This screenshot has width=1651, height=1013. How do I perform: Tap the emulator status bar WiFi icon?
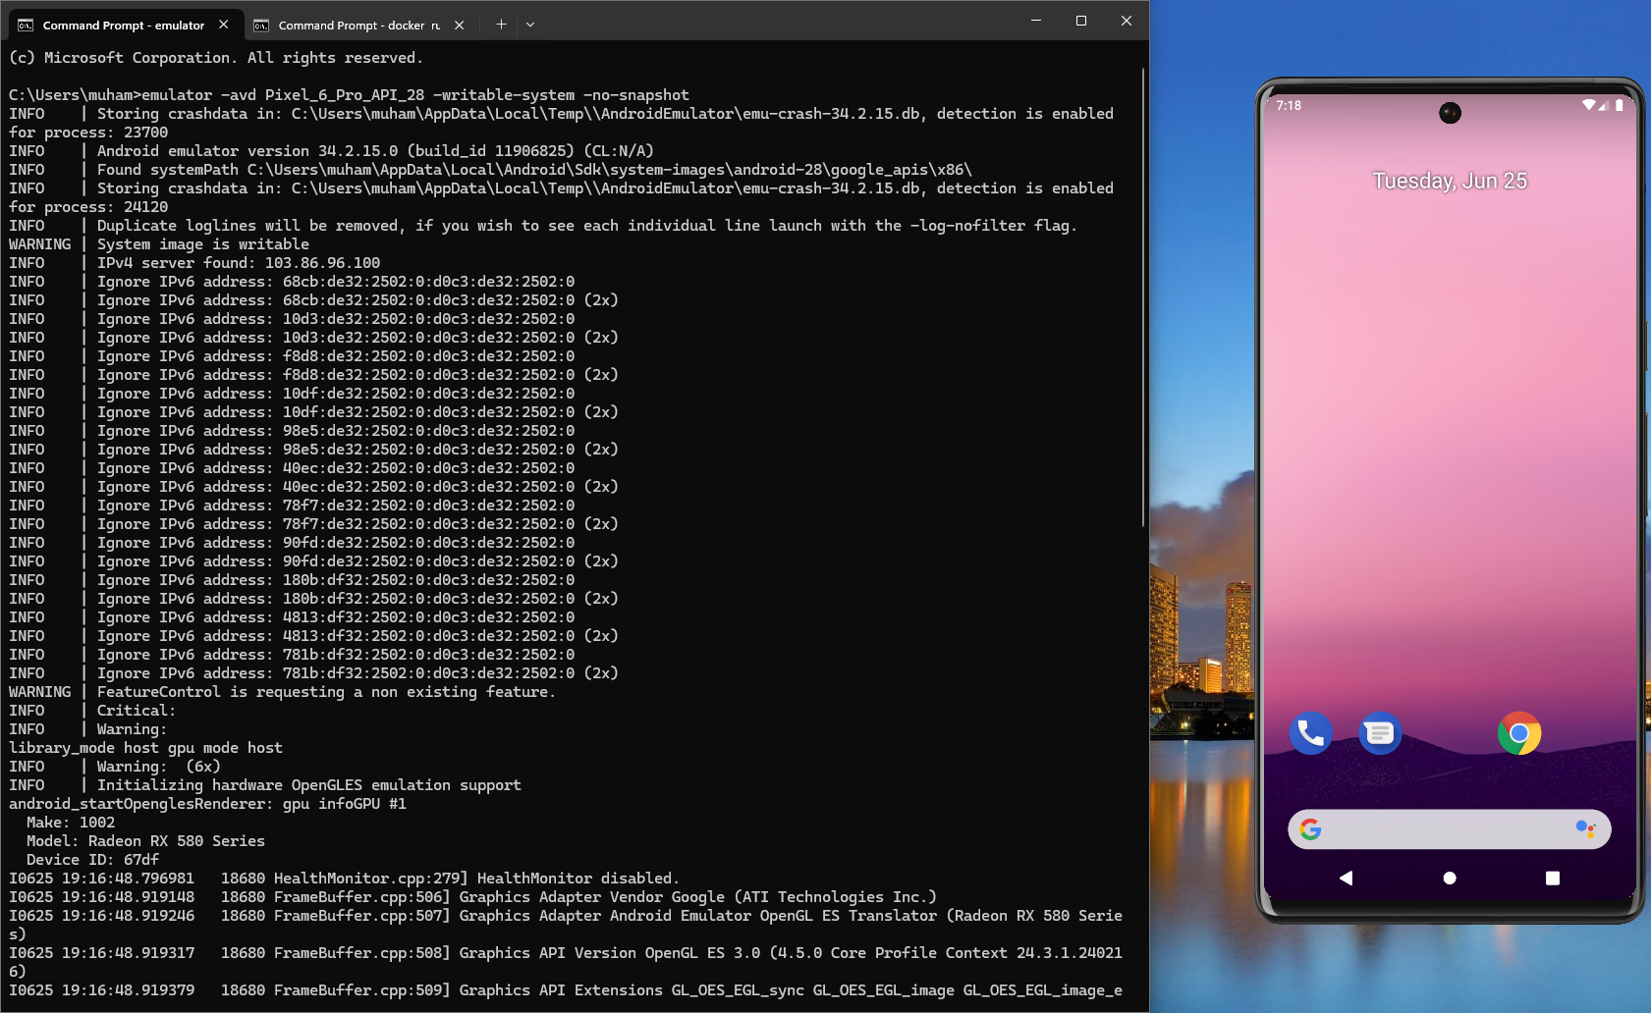click(x=1588, y=105)
